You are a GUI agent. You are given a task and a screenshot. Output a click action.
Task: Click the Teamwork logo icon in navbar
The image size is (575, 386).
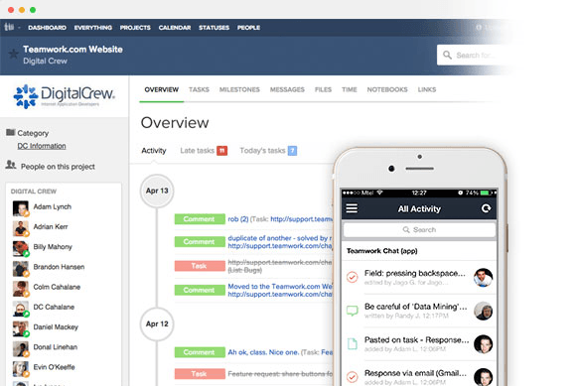[9, 27]
